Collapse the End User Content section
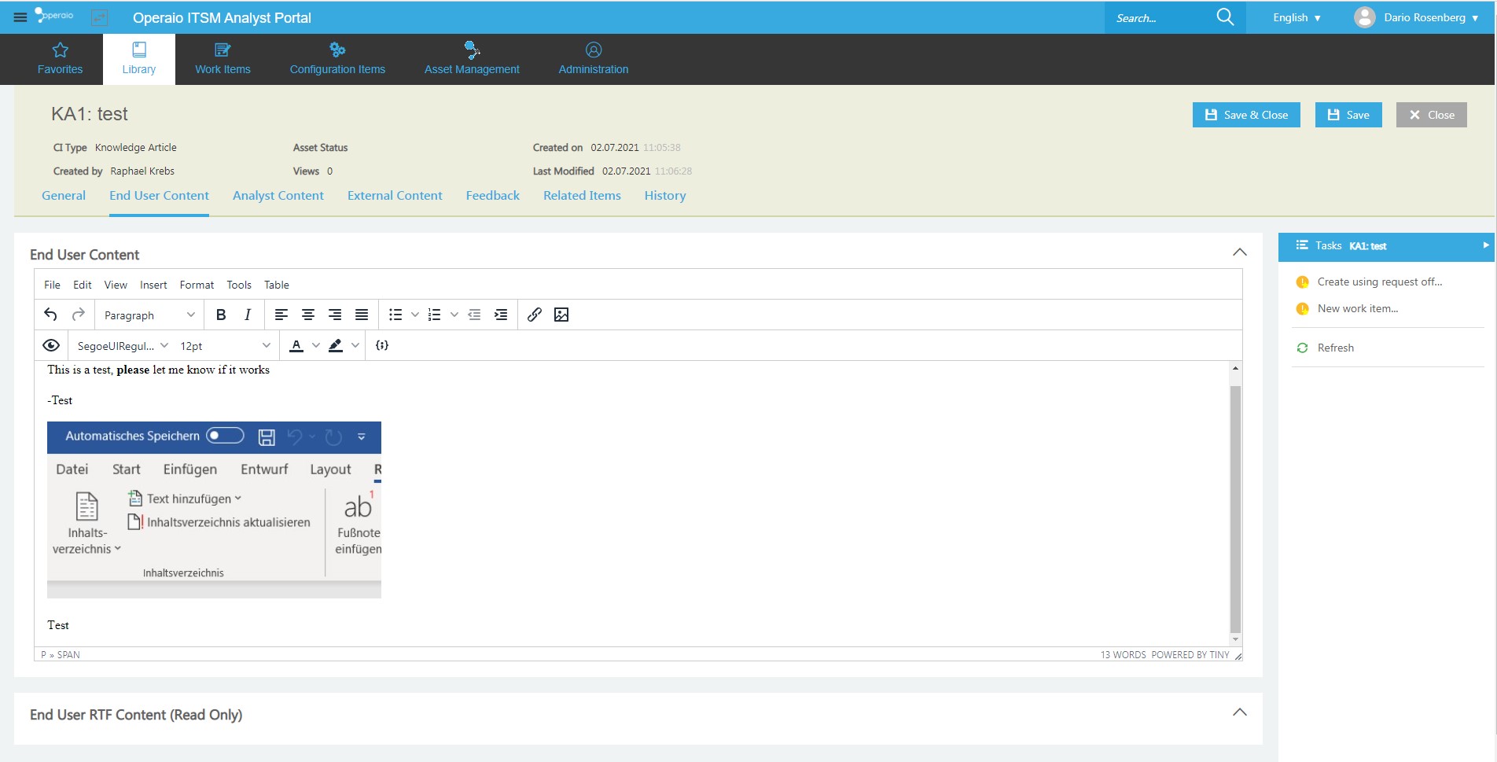The image size is (1497, 762). 1239,252
